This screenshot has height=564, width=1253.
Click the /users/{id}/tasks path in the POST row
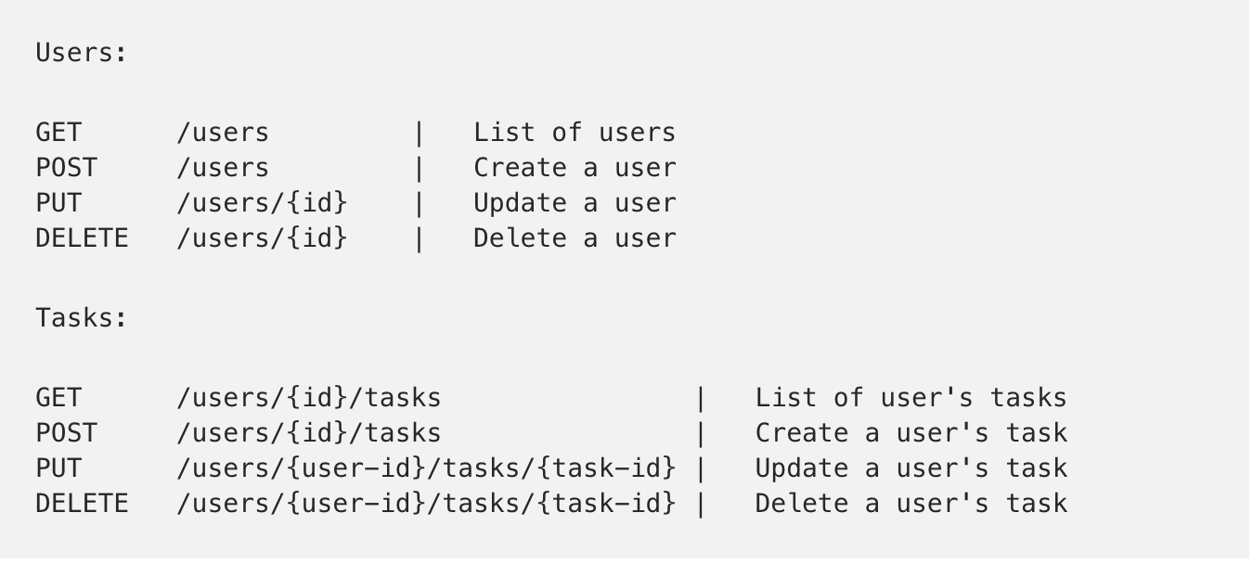[x=309, y=433]
